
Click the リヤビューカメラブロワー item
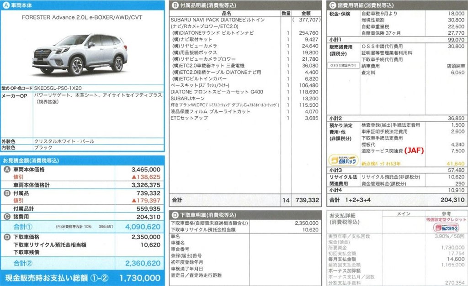pyautogui.click(x=204, y=59)
